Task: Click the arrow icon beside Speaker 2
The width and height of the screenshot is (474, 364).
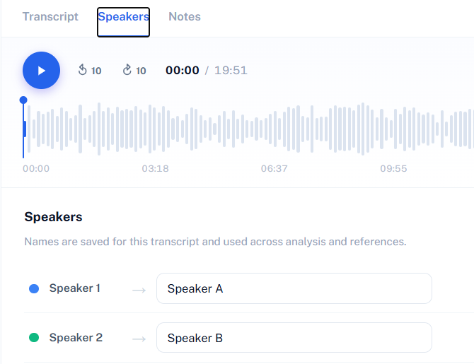Action: coord(139,339)
